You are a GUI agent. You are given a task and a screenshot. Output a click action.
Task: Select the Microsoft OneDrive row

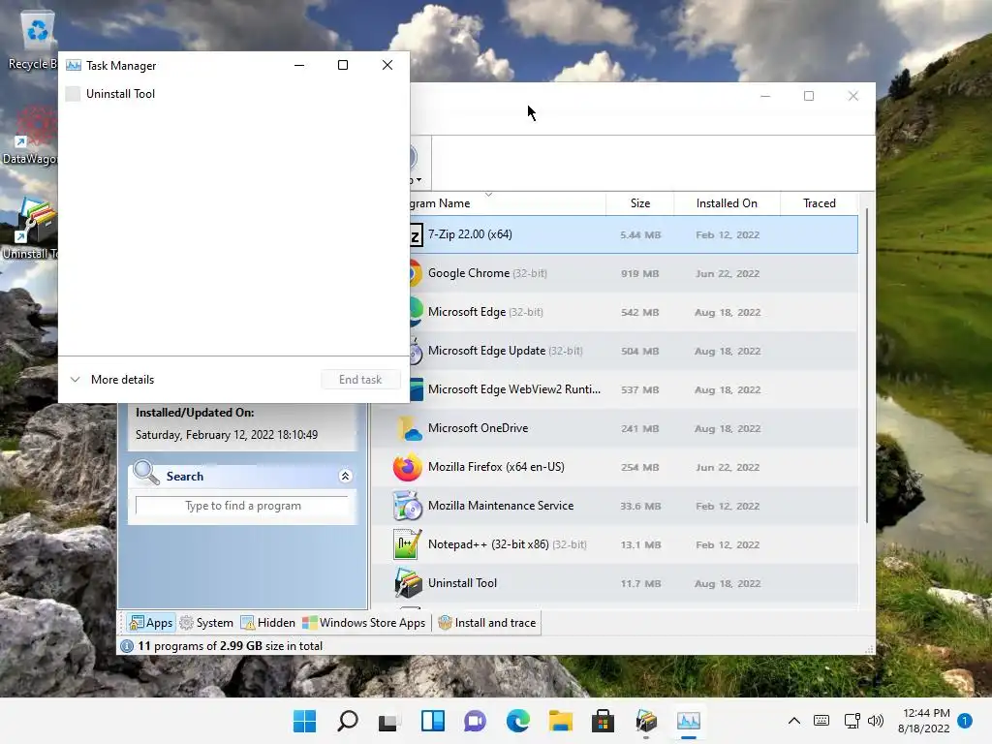point(615,428)
